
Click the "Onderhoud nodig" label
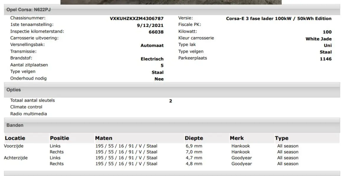pyautogui.click(x=28, y=78)
